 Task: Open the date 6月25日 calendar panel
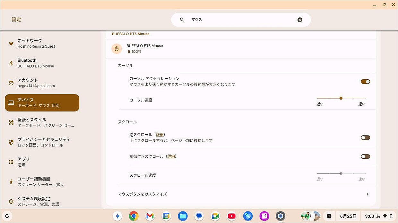348,216
